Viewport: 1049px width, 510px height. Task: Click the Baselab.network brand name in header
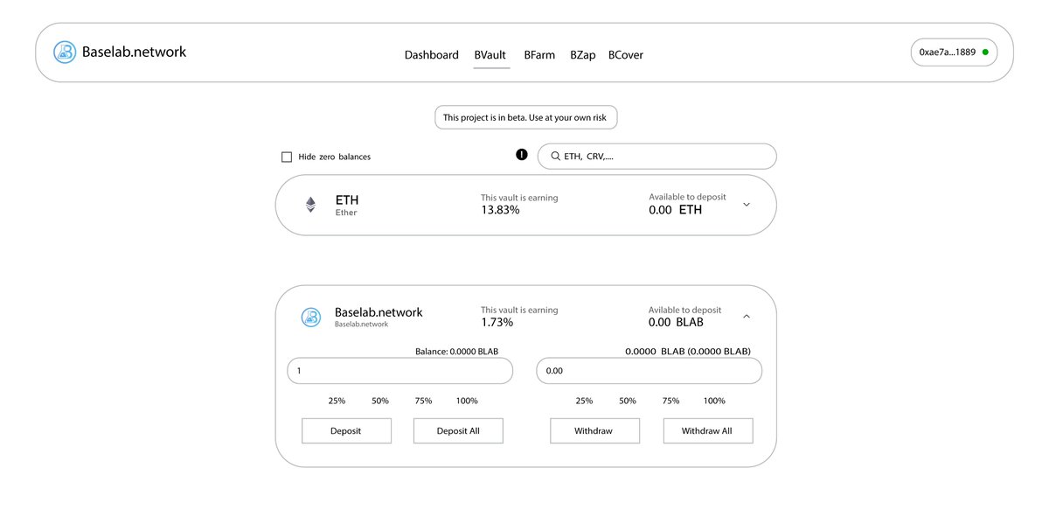134,52
